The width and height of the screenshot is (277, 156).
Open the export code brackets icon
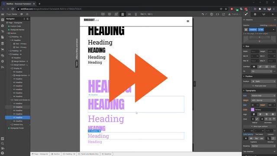[x=217, y=14]
